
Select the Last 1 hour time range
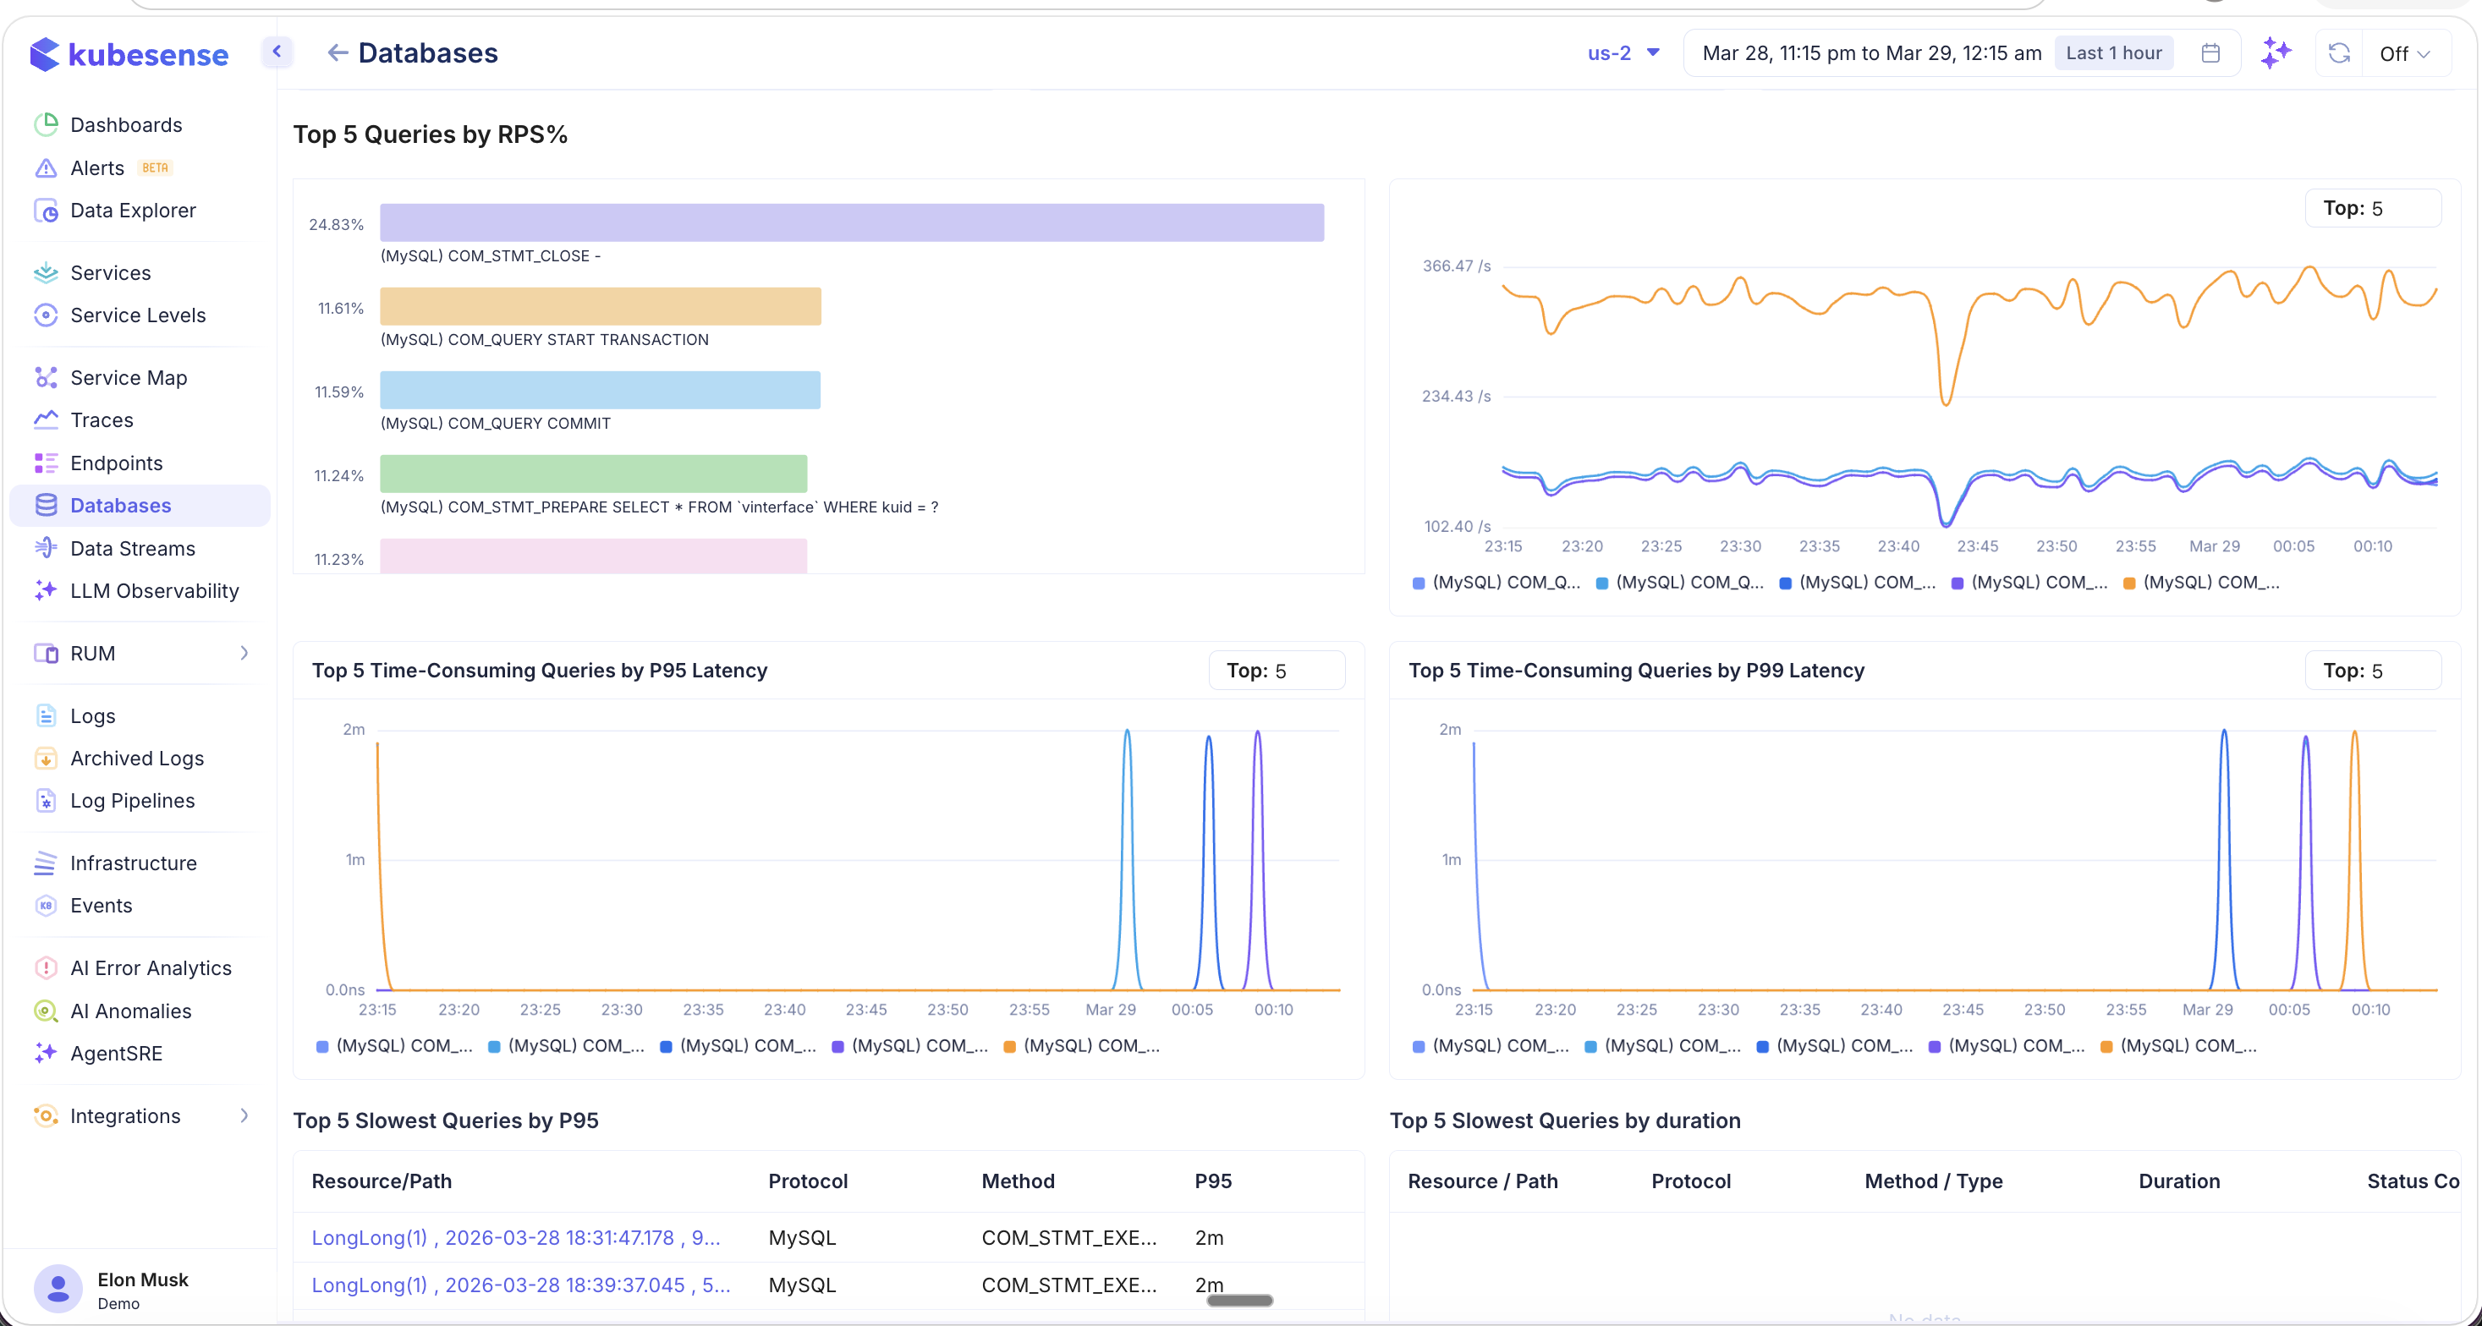pyautogui.click(x=2113, y=53)
